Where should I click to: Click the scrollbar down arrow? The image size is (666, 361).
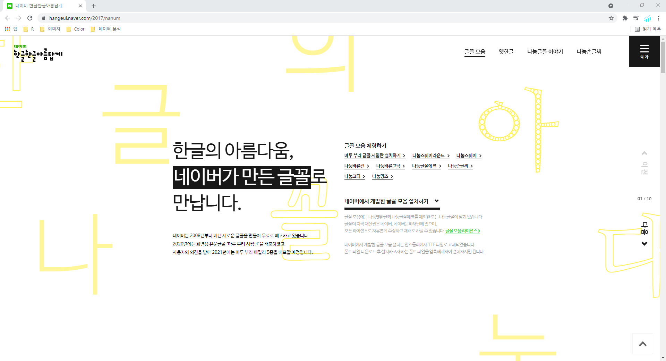[663, 358]
